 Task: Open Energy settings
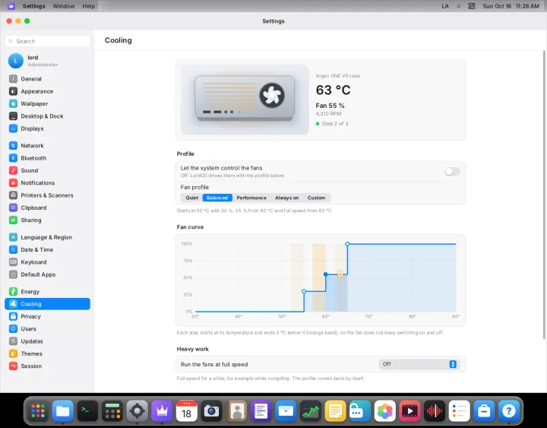coord(47,291)
